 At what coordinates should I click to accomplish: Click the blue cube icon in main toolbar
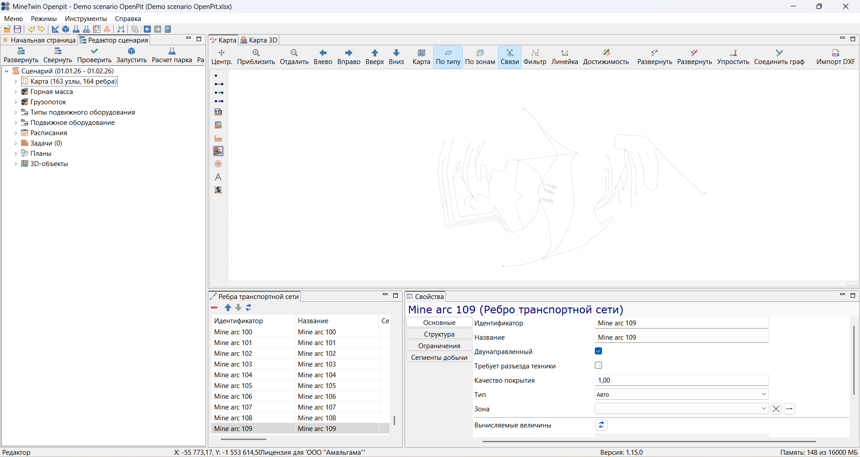point(66,29)
